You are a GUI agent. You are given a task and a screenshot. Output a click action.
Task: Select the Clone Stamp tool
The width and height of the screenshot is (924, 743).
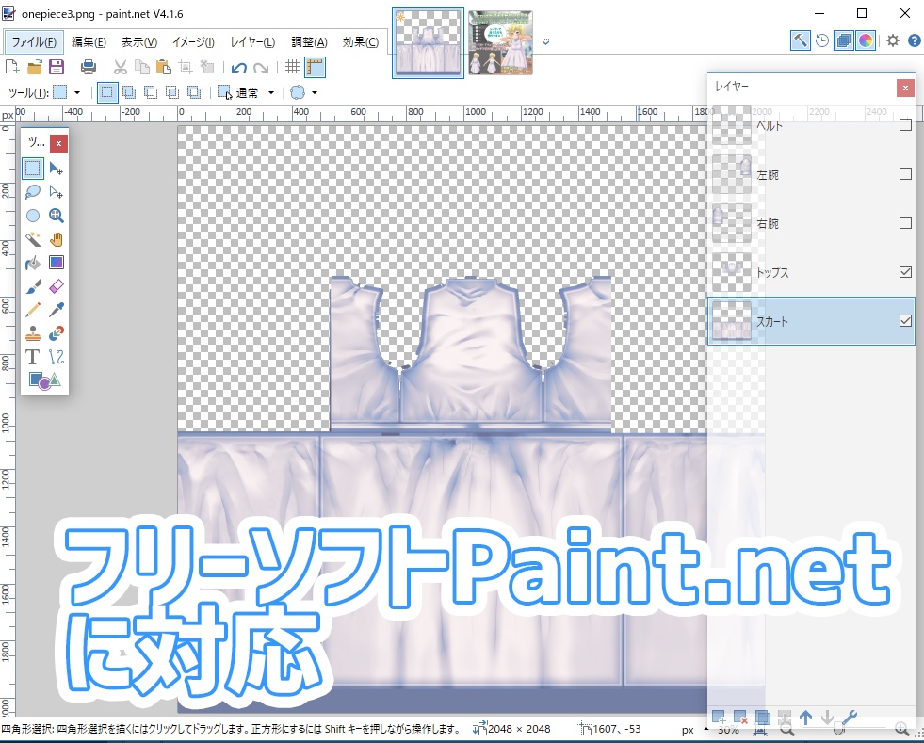pos(32,333)
